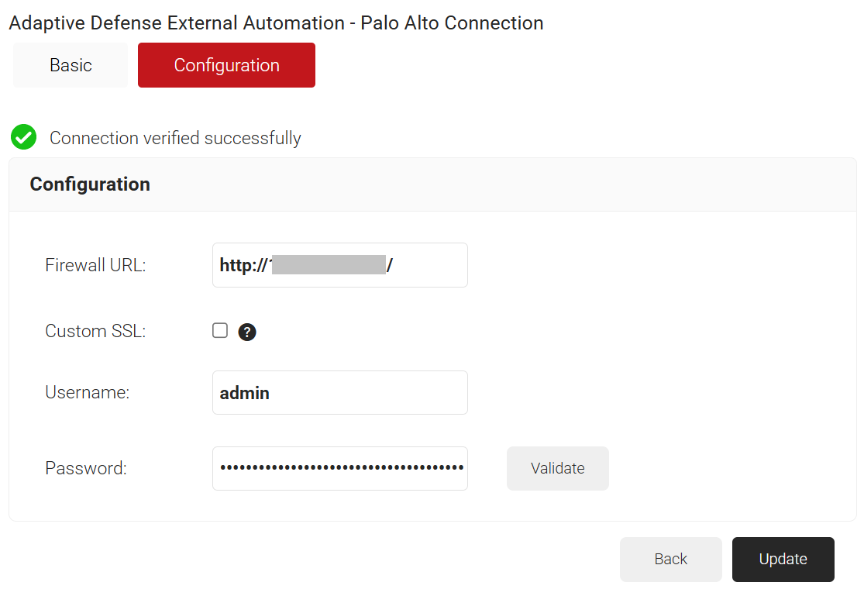Click the Configuration panel header
The width and height of the screenshot is (864, 596).
tap(90, 184)
